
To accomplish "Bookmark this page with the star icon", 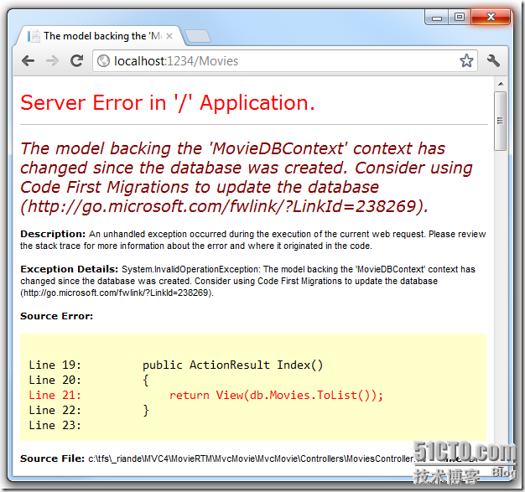I will 466,61.
